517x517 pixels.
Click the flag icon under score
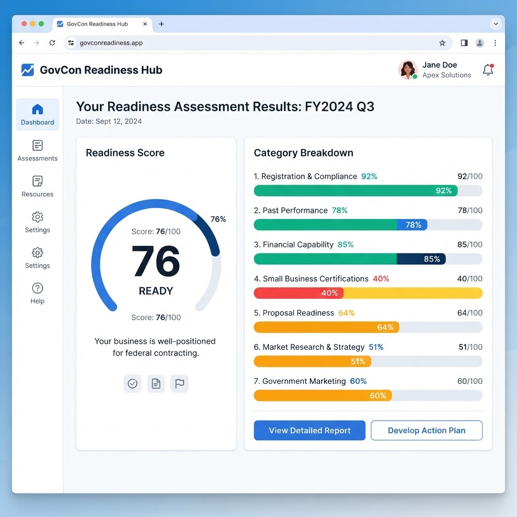[179, 384]
